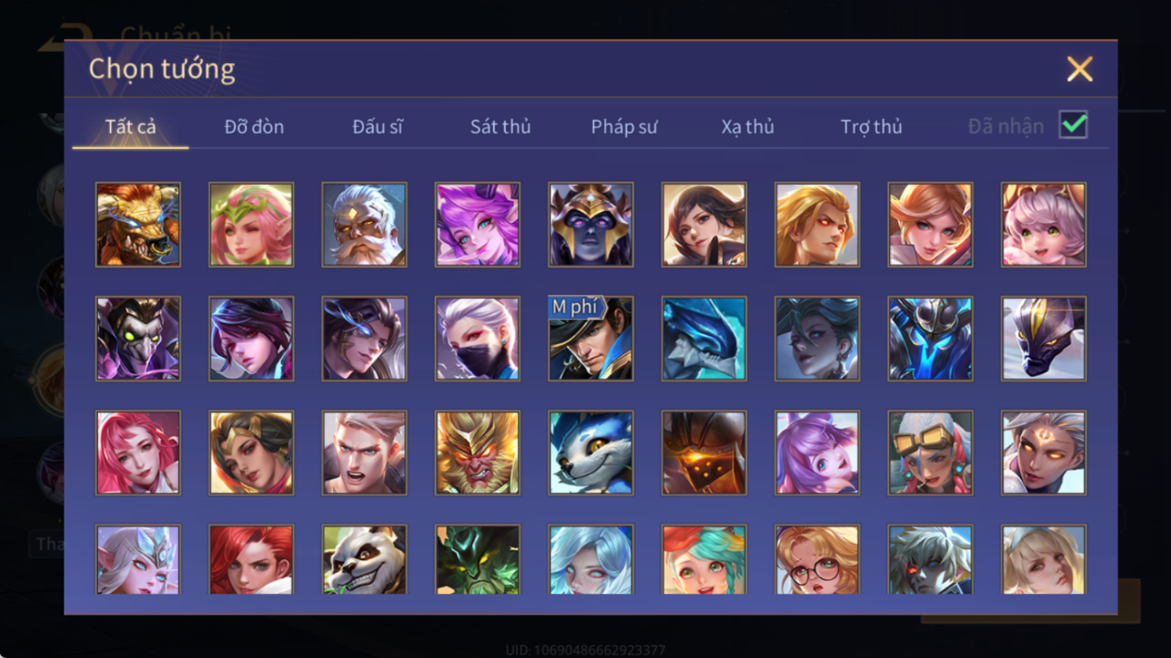Open the 'Đấu sĩ' tab

[x=377, y=127]
